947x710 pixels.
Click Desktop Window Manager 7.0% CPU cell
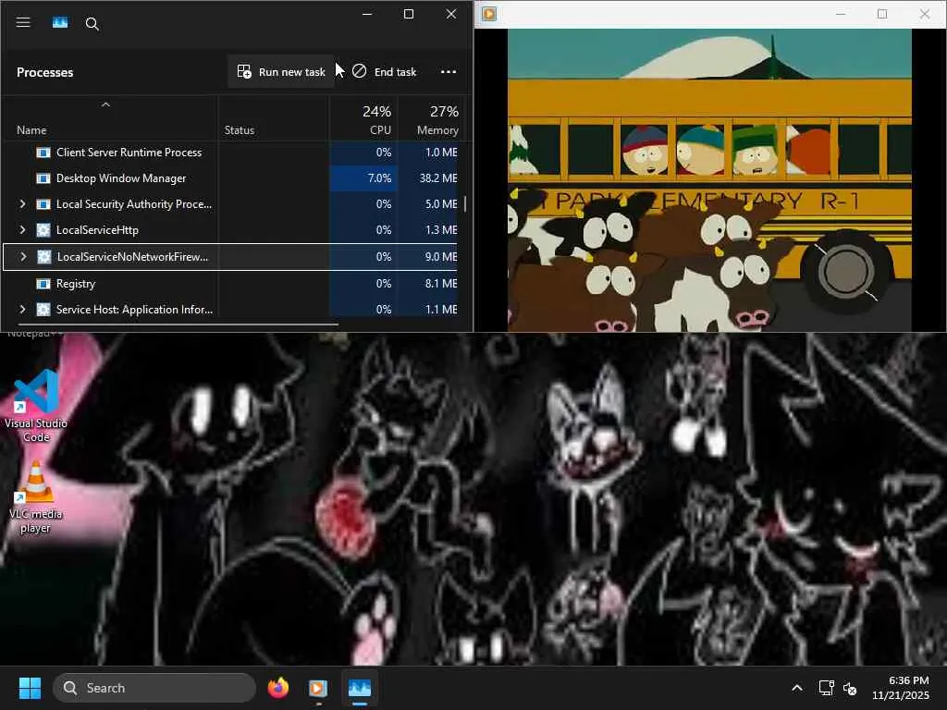pos(363,178)
